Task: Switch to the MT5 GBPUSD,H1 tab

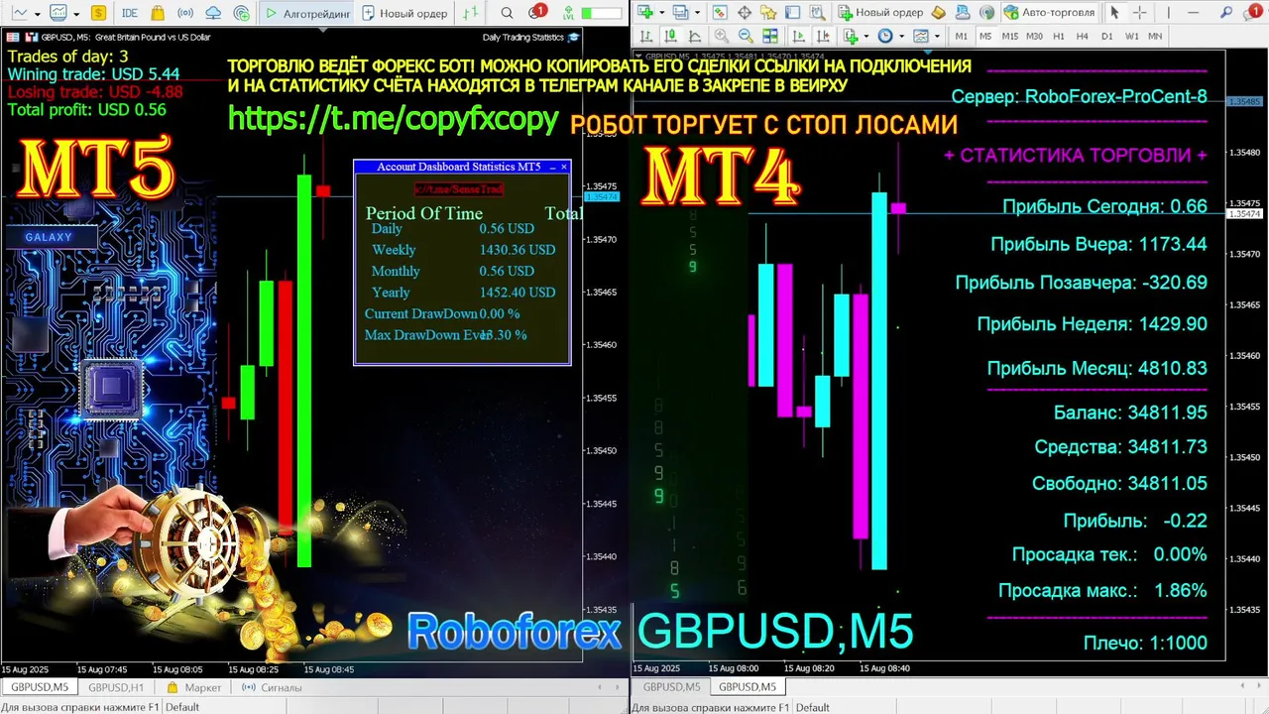Action: tap(116, 687)
